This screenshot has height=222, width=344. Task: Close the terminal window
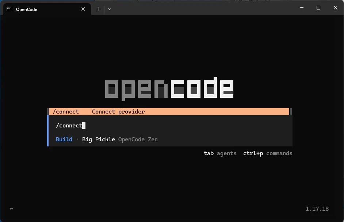336,7
